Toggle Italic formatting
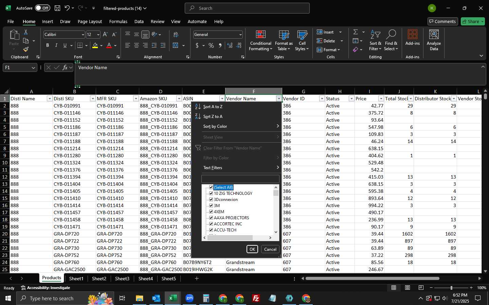The height and width of the screenshot is (305, 489). (x=56, y=45)
